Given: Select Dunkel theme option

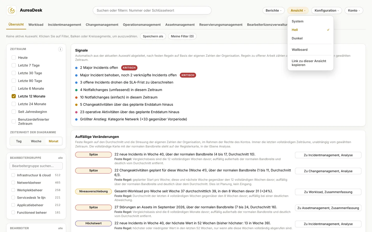Looking at the screenshot, I should 311,38.
